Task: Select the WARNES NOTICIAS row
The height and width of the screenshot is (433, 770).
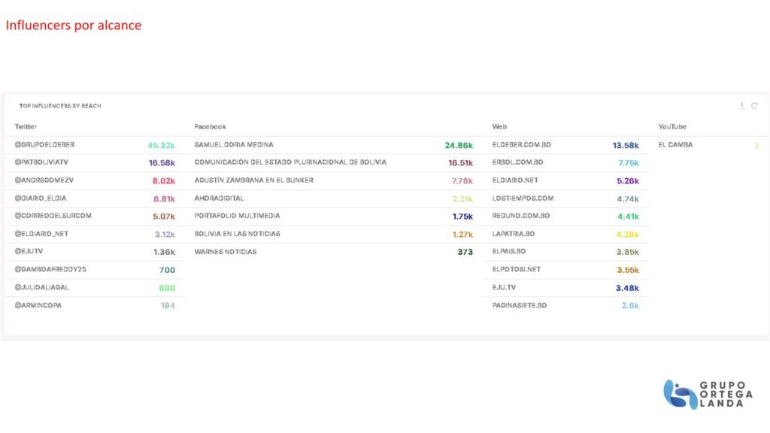Action: pos(333,251)
